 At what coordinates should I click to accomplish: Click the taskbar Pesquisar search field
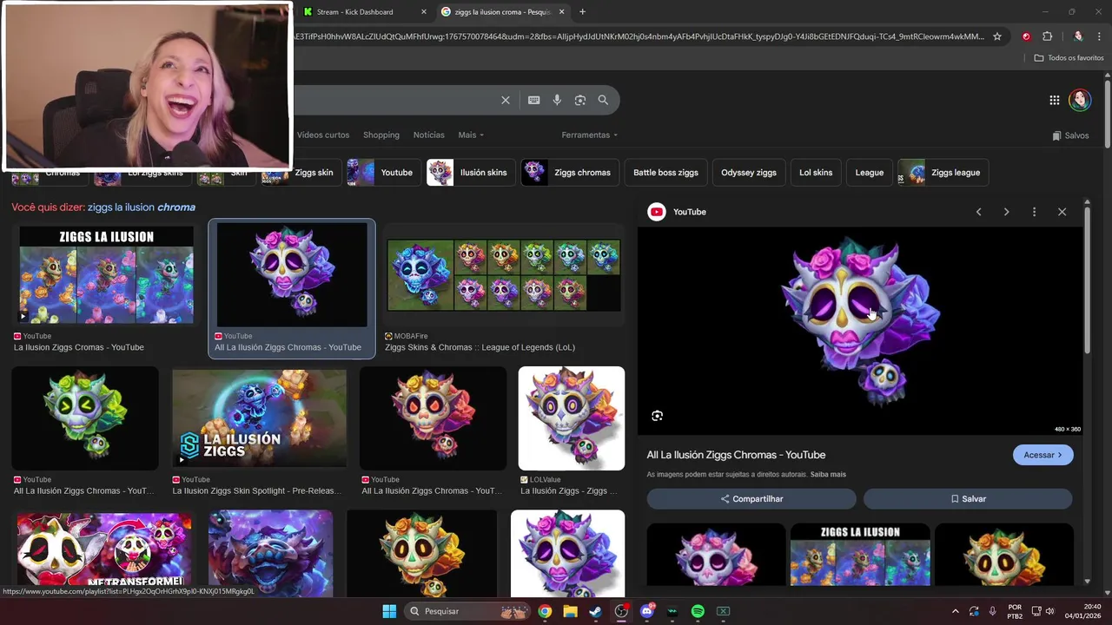click(469, 611)
